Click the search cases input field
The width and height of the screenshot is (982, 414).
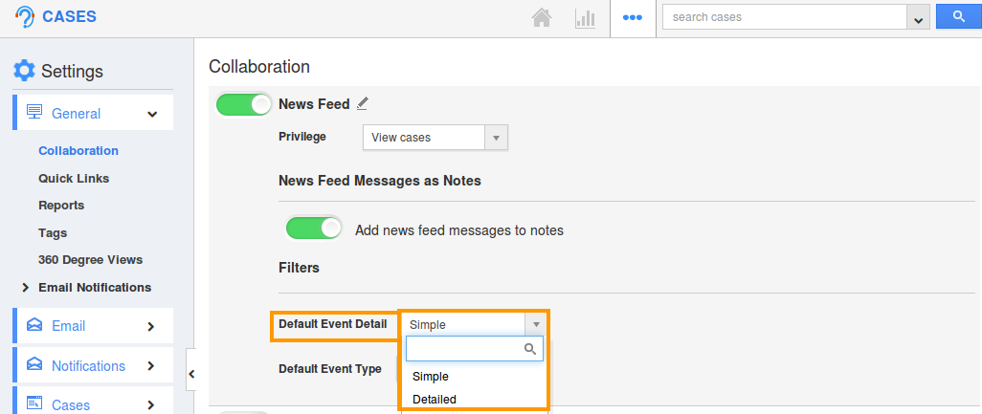[785, 17]
